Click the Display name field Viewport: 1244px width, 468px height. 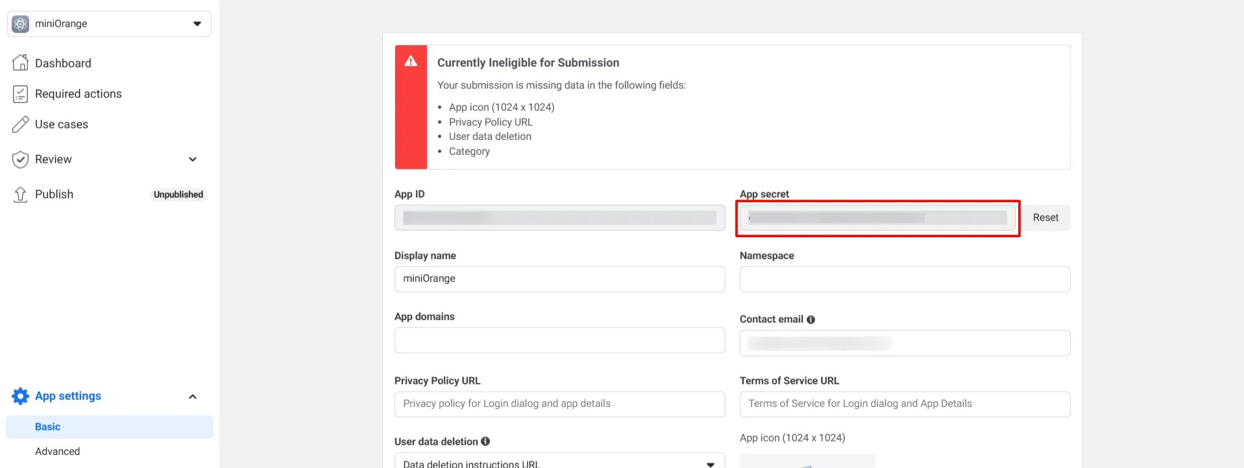coord(560,279)
